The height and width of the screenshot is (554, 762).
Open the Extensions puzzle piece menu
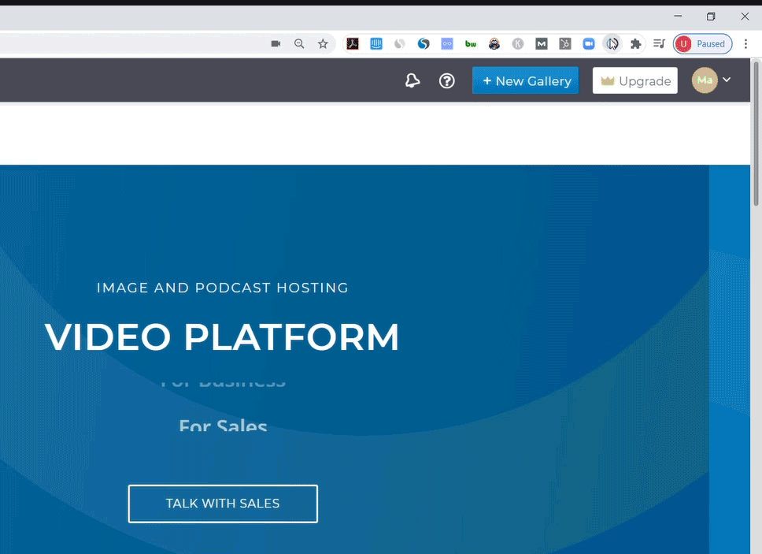pyautogui.click(x=636, y=44)
